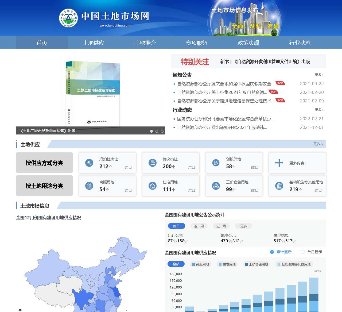Open 基础设施等其他用地 219个 card
The width and height of the screenshot is (342, 312).
[x=297, y=186]
